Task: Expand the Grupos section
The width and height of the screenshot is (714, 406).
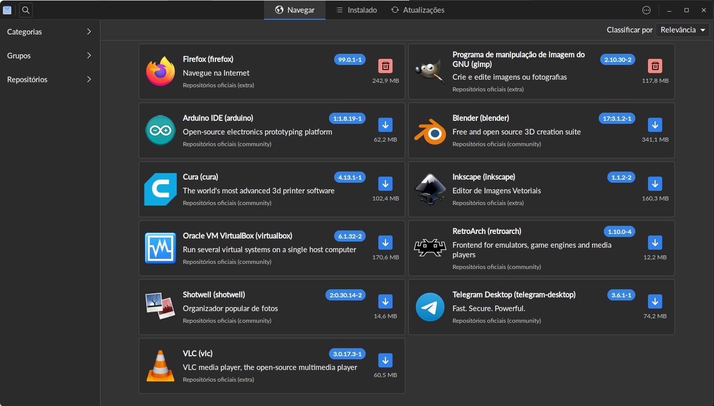Action: pyautogui.click(x=48, y=55)
